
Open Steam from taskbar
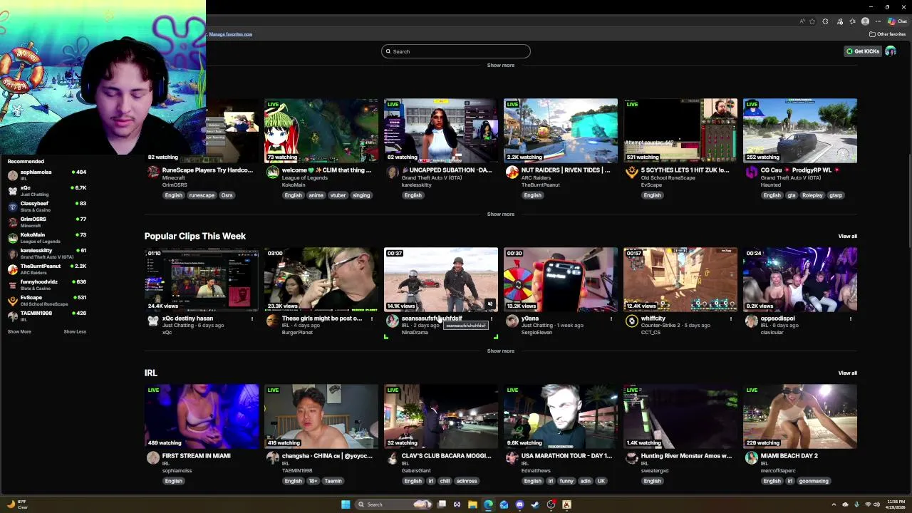(535, 504)
